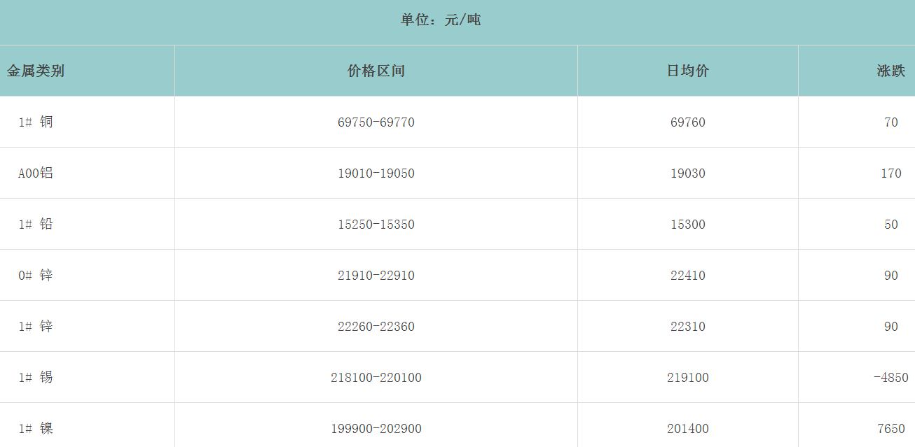Click the 0# 锌 metal name cell

pyautogui.click(x=36, y=276)
